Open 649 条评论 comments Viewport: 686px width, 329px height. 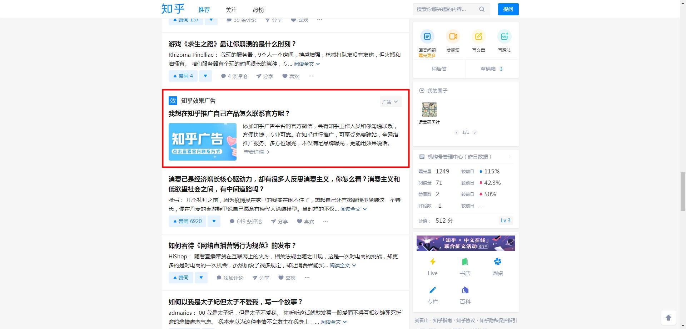pyautogui.click(x=246, y=222)
